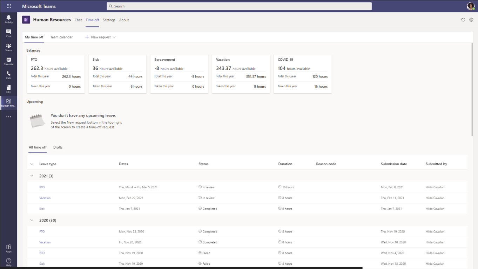Go to Teams in the sidebar
478x269 pixels.
point(8,47)
